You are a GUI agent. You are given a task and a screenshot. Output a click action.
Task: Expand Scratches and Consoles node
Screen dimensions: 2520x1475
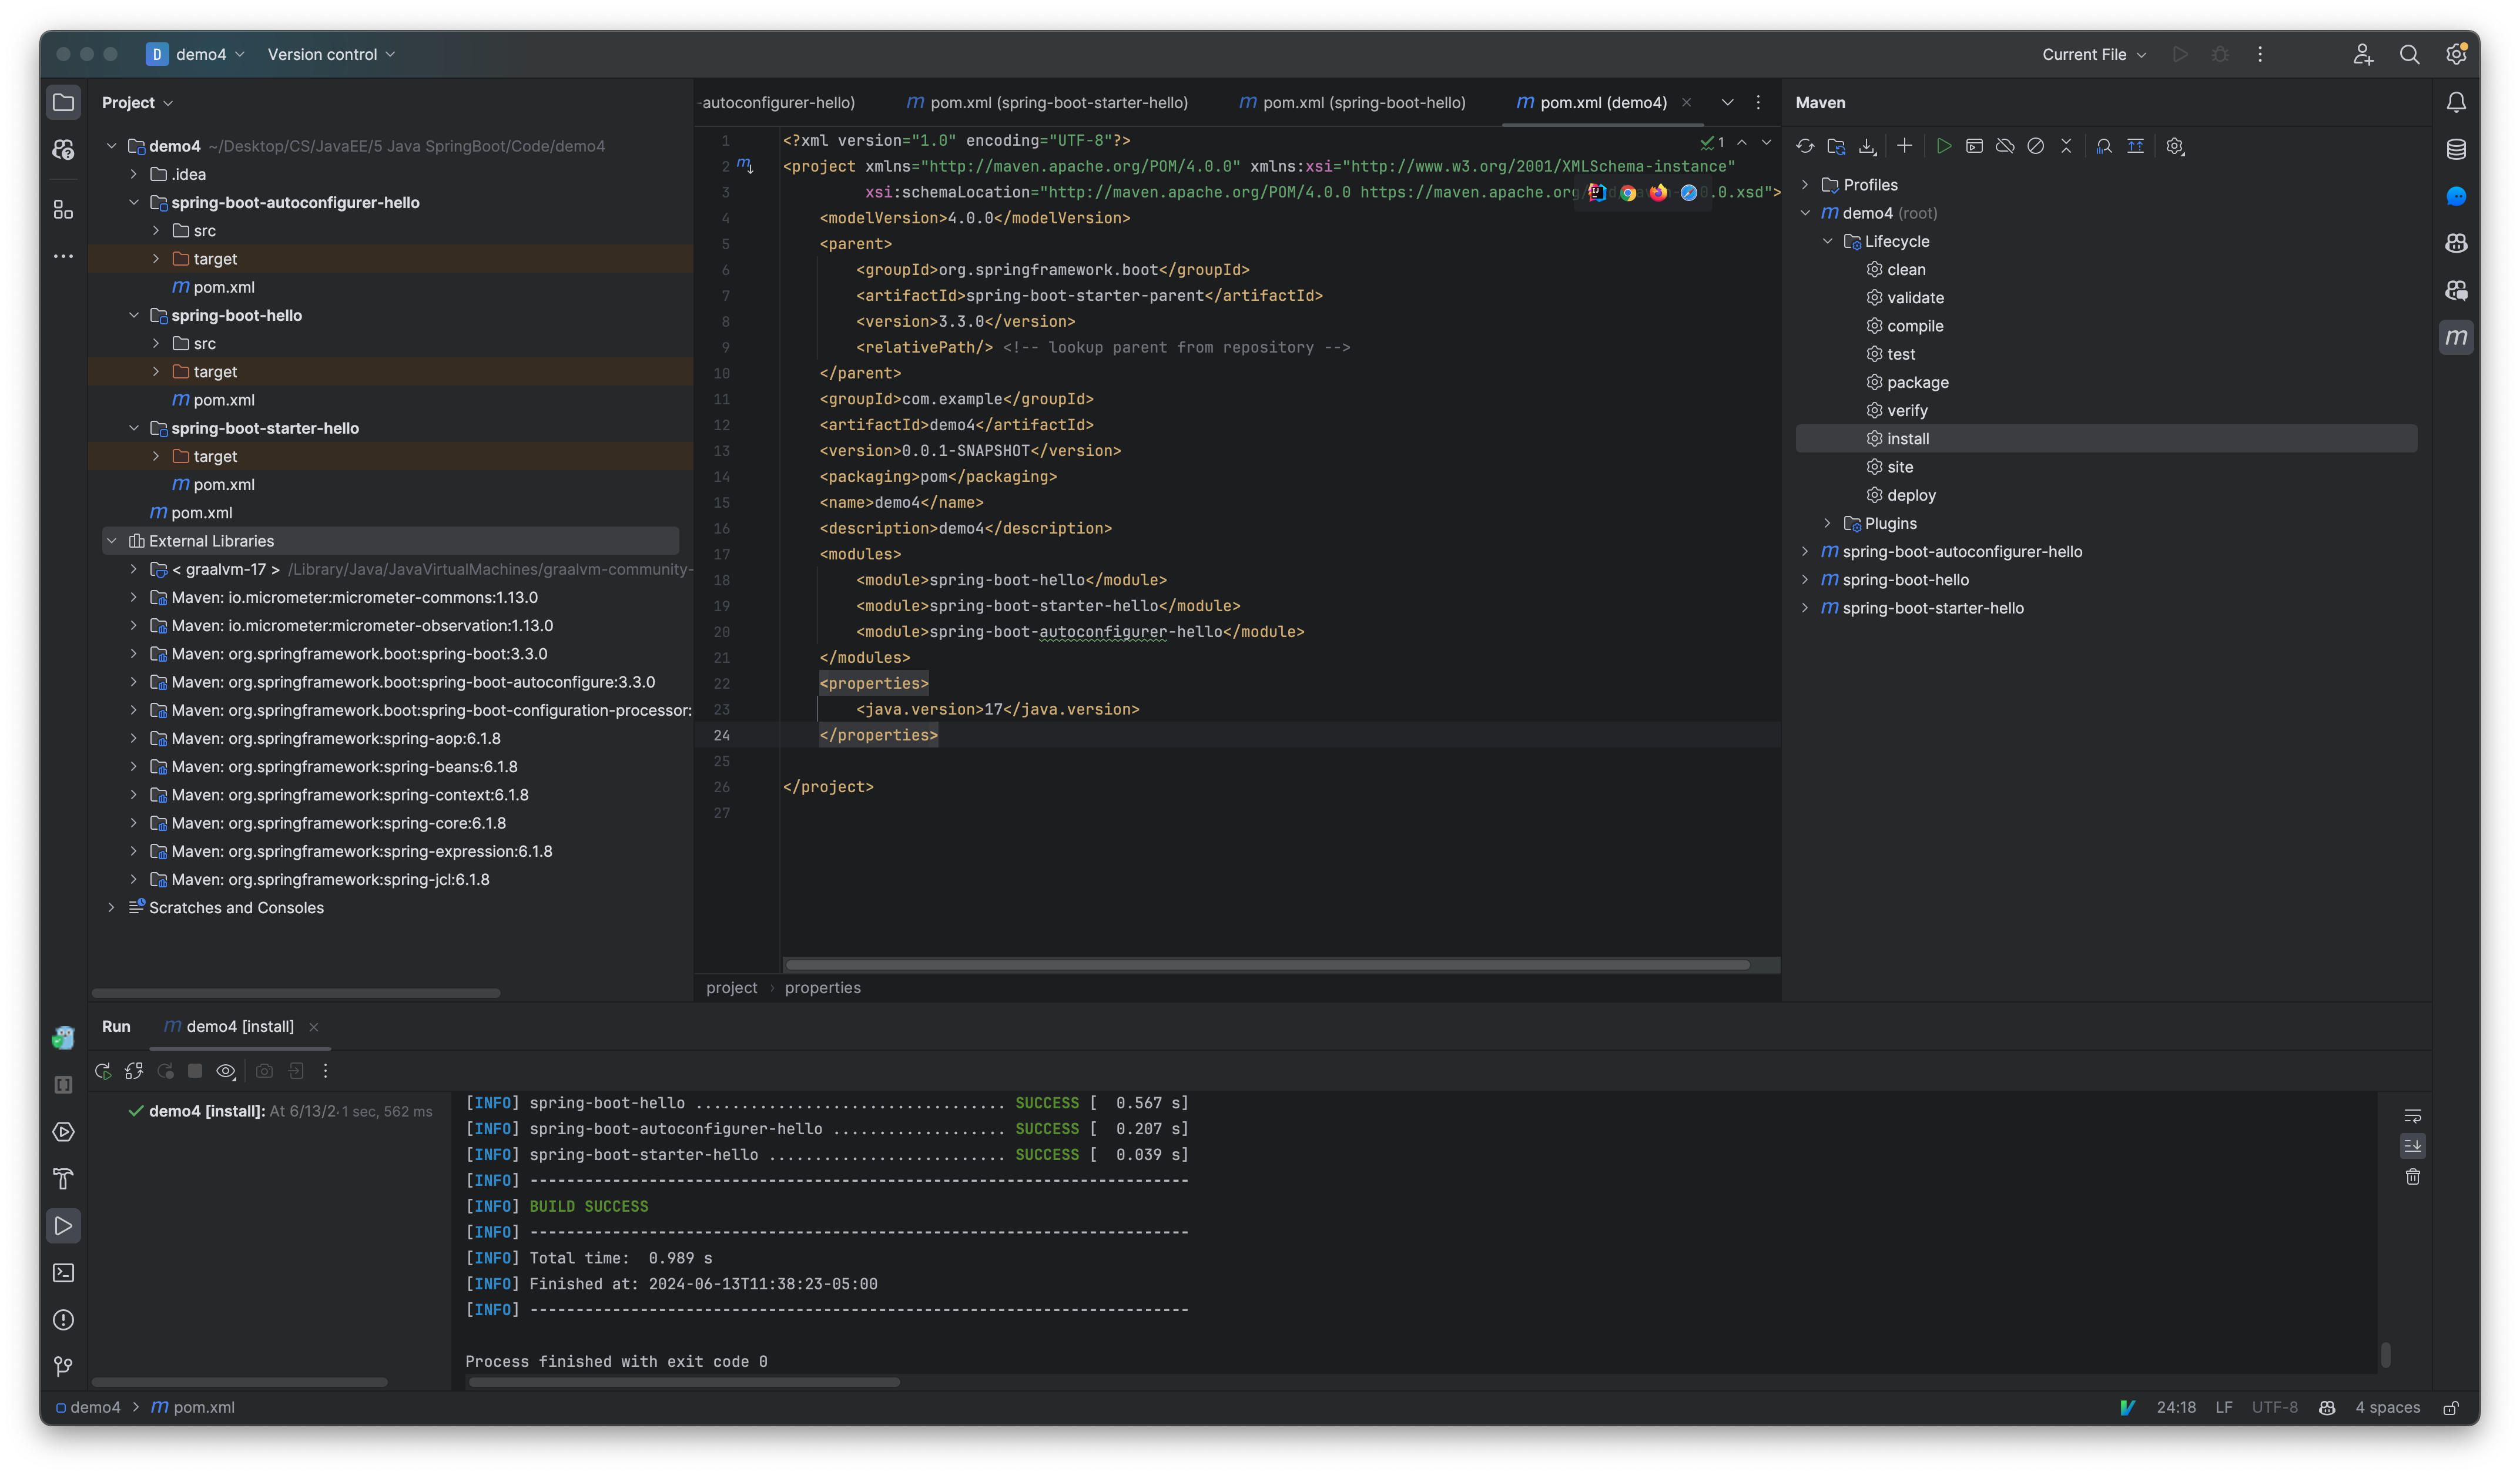coord(111,908)
